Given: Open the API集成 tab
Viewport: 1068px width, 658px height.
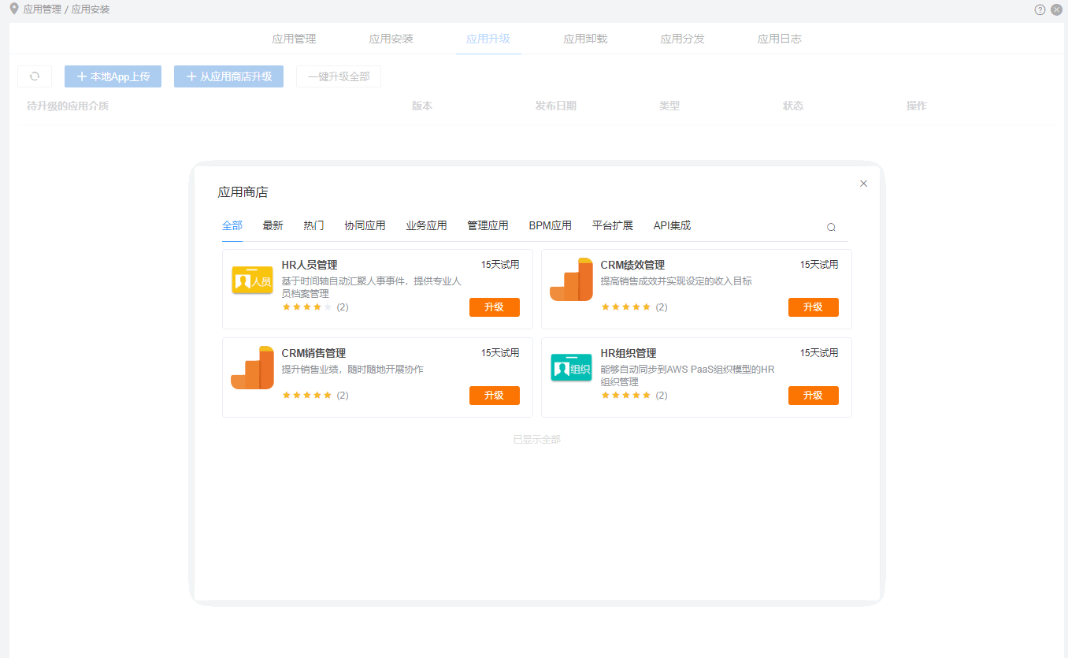Looking at the screenshot, I should tap(672, 225).
